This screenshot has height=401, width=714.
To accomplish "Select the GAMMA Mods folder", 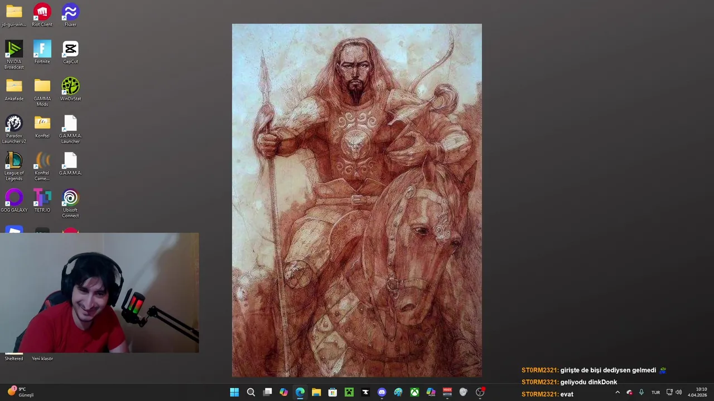I will pyautogui.click(x=42, y=92).
